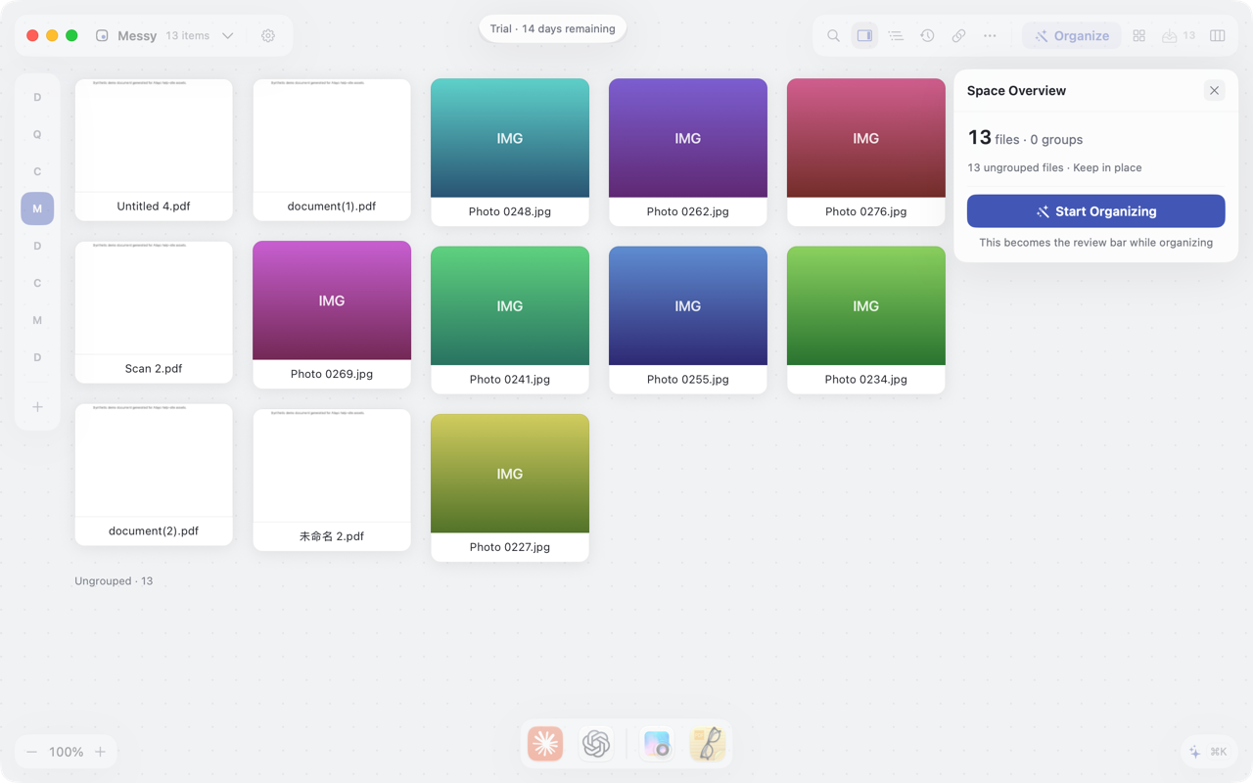Add a new space with sidebar plus

tap(37, 407)
